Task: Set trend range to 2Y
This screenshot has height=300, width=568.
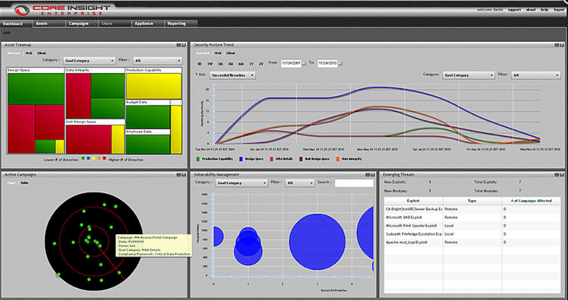Action: pyautogui.click(x=261, y=64)
